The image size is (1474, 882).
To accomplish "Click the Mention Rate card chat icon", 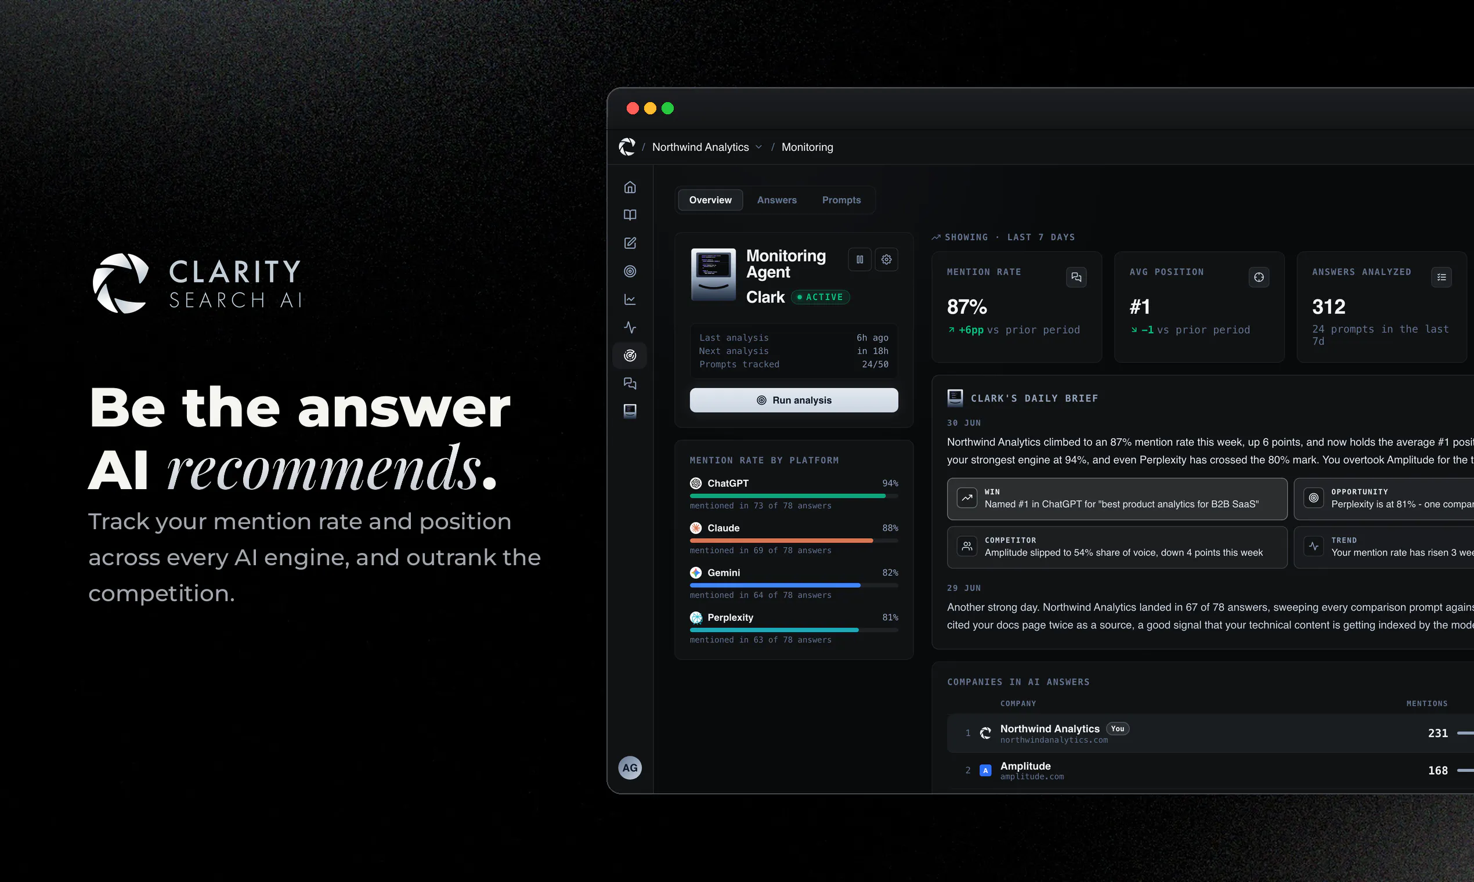I will pyautogui.click(x=1076, y=277).
